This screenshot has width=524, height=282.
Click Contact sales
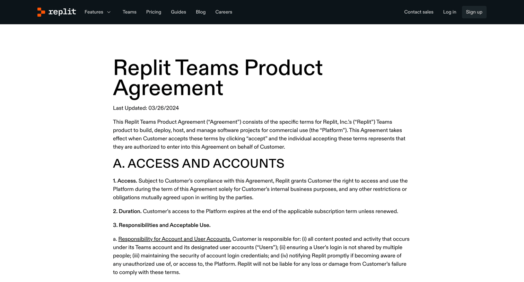(419, 12)
